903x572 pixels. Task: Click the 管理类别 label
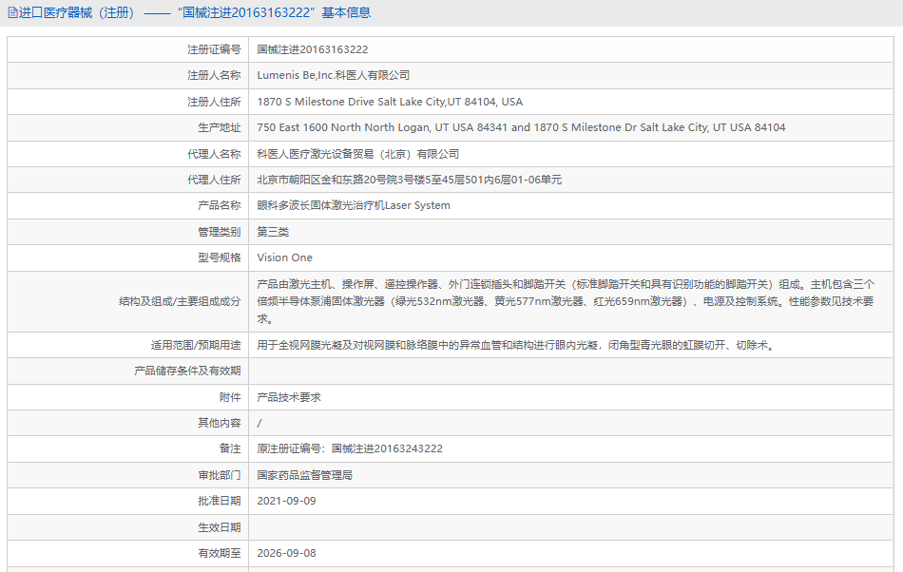pos(219,232)
